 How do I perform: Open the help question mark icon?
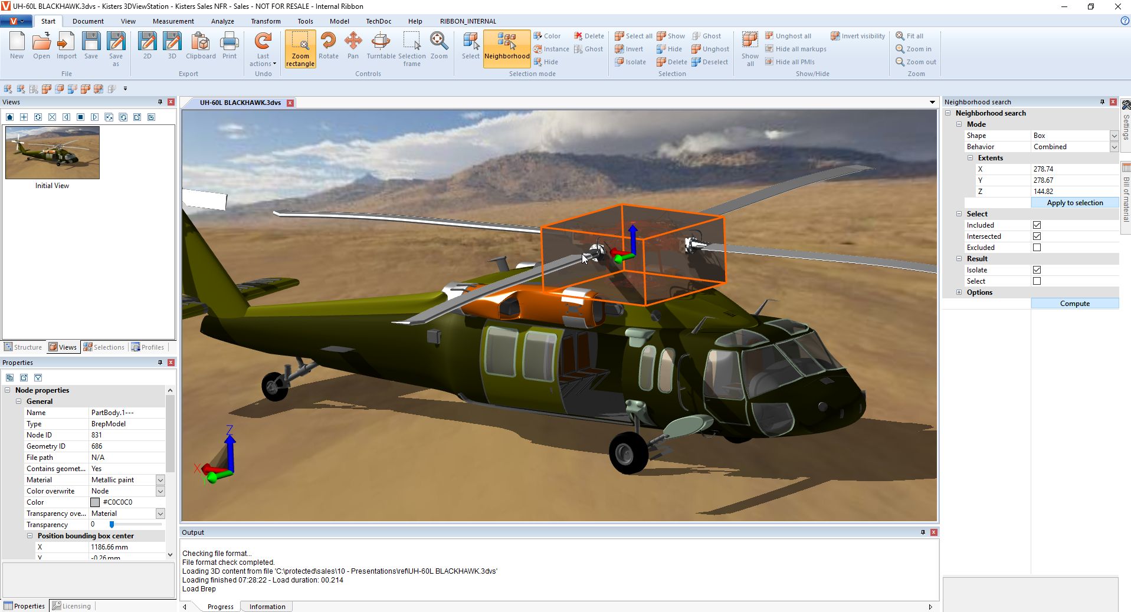click(1125, 21)
